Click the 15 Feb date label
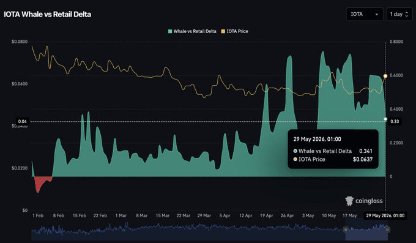The height and width of the screenshot is (243, 416). click(x=80, y=215)
